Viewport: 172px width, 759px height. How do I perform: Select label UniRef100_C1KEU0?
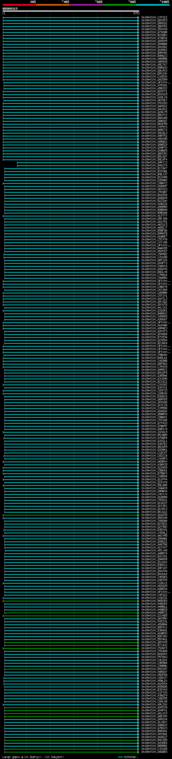154,77
